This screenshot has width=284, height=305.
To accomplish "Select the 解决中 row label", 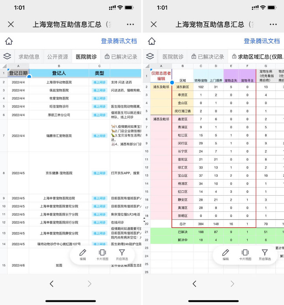I will [183, 240].
